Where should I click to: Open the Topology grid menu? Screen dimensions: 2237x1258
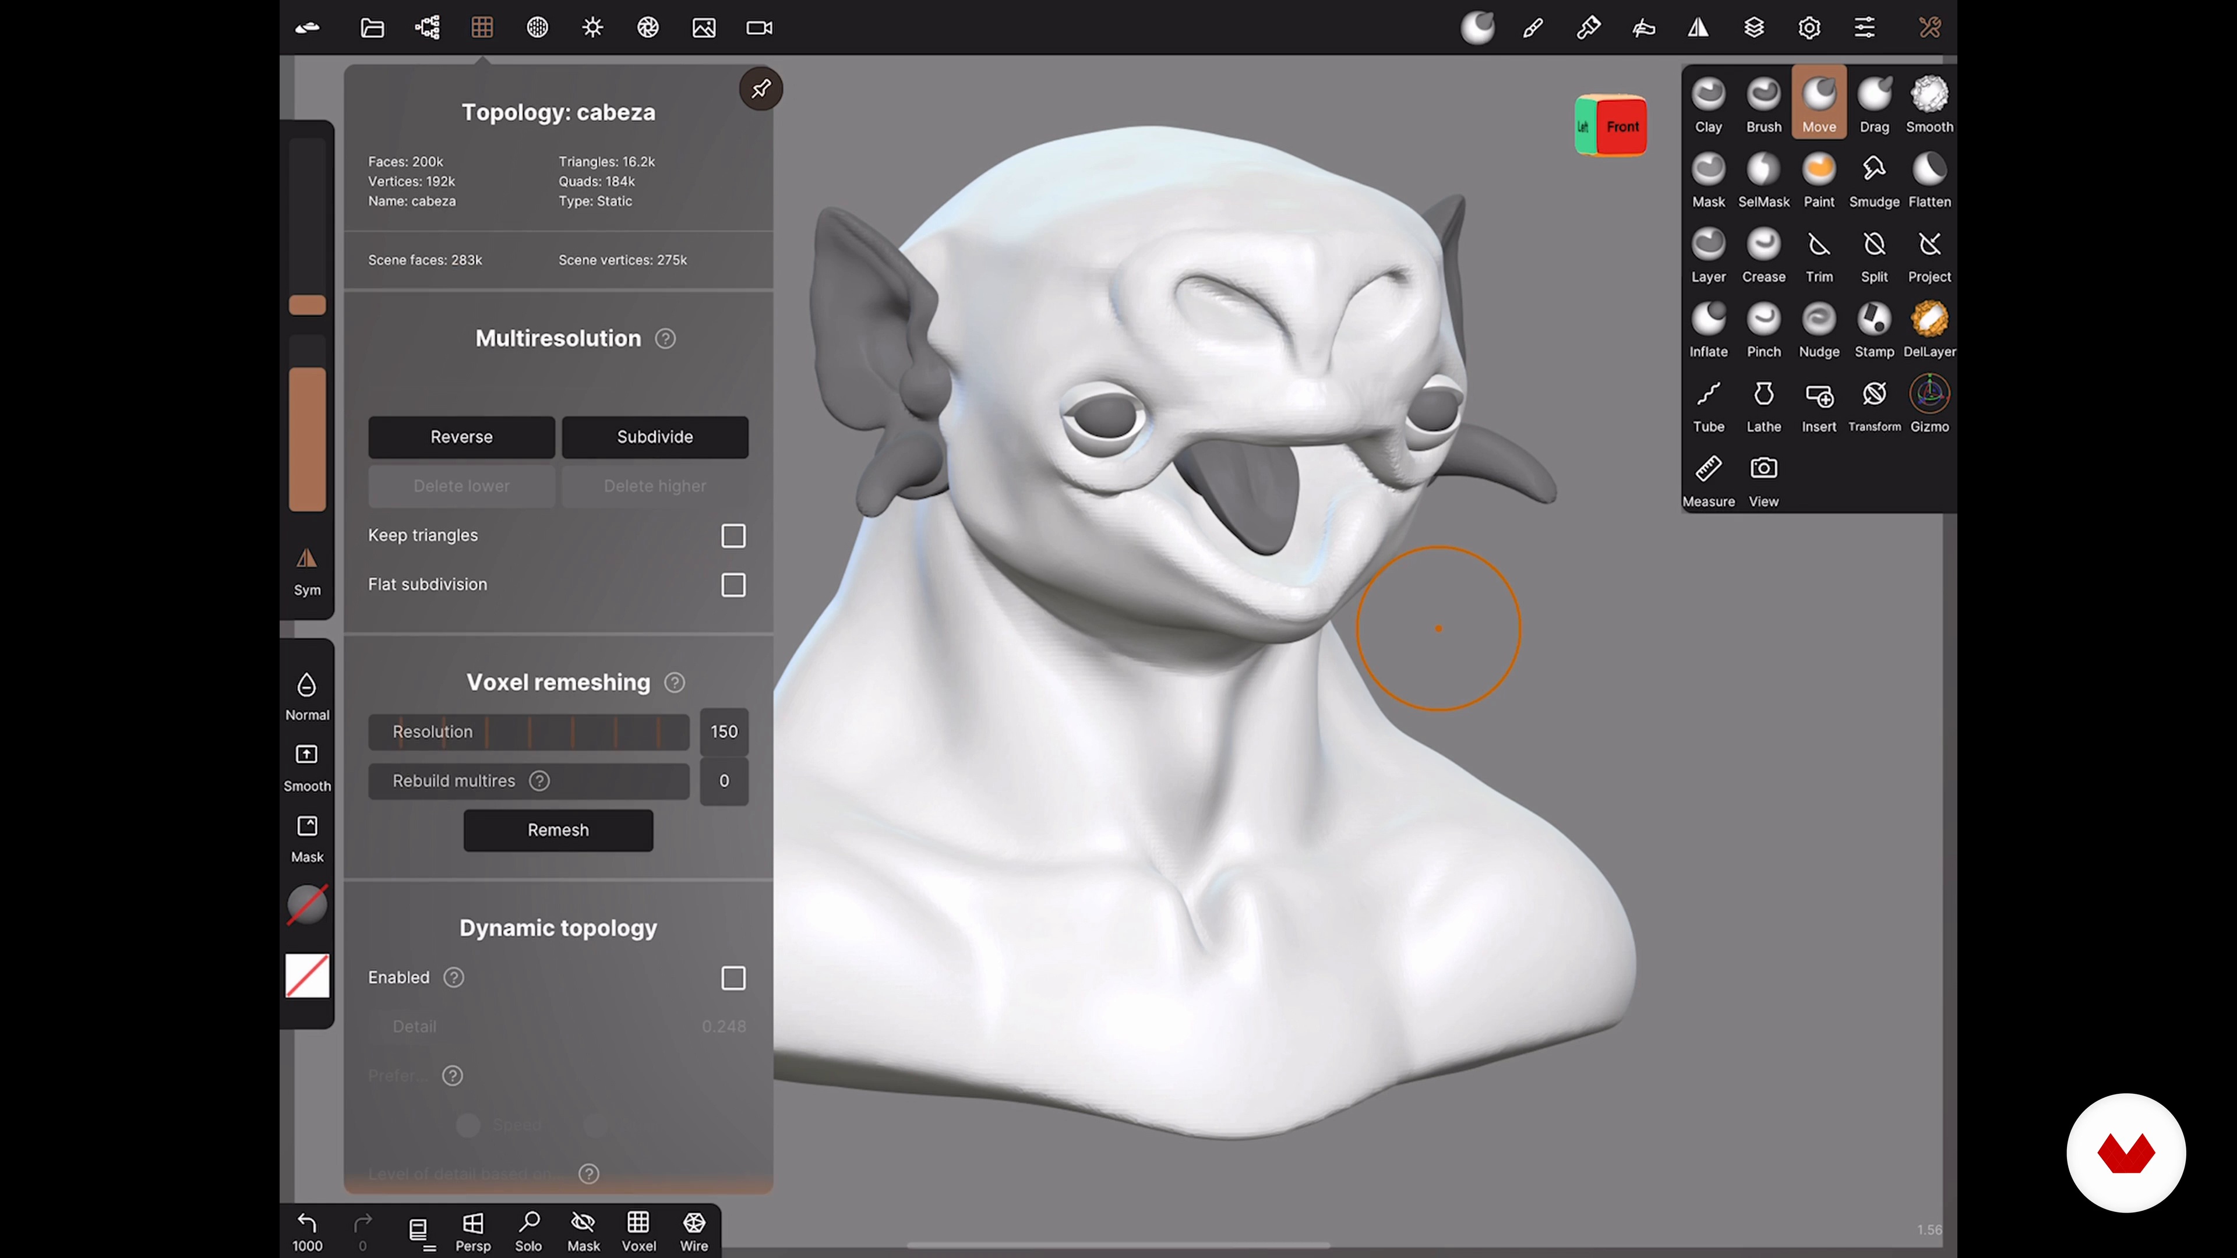click(x=482, y=28)
